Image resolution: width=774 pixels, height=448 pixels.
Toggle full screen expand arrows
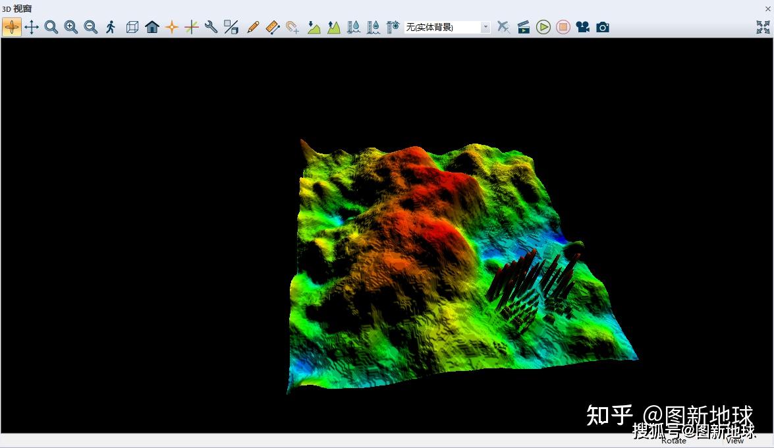tap(763, 27)
